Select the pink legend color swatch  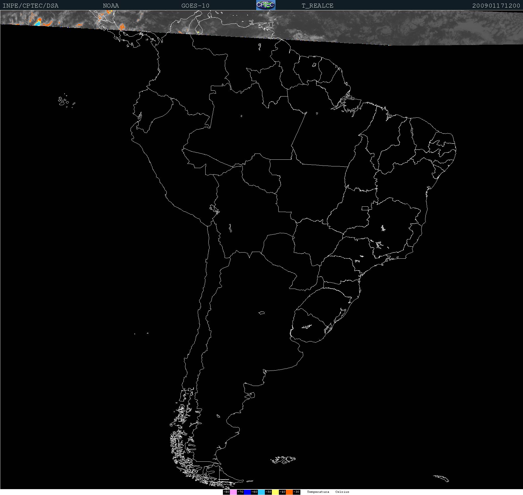233,492
